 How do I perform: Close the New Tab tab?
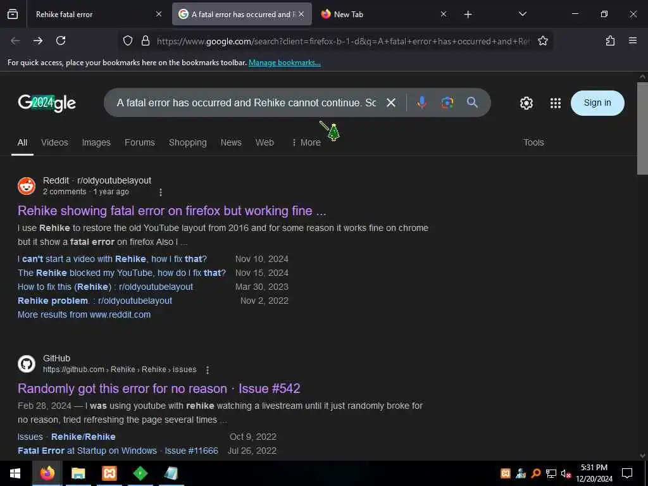[x=444, y=14]
